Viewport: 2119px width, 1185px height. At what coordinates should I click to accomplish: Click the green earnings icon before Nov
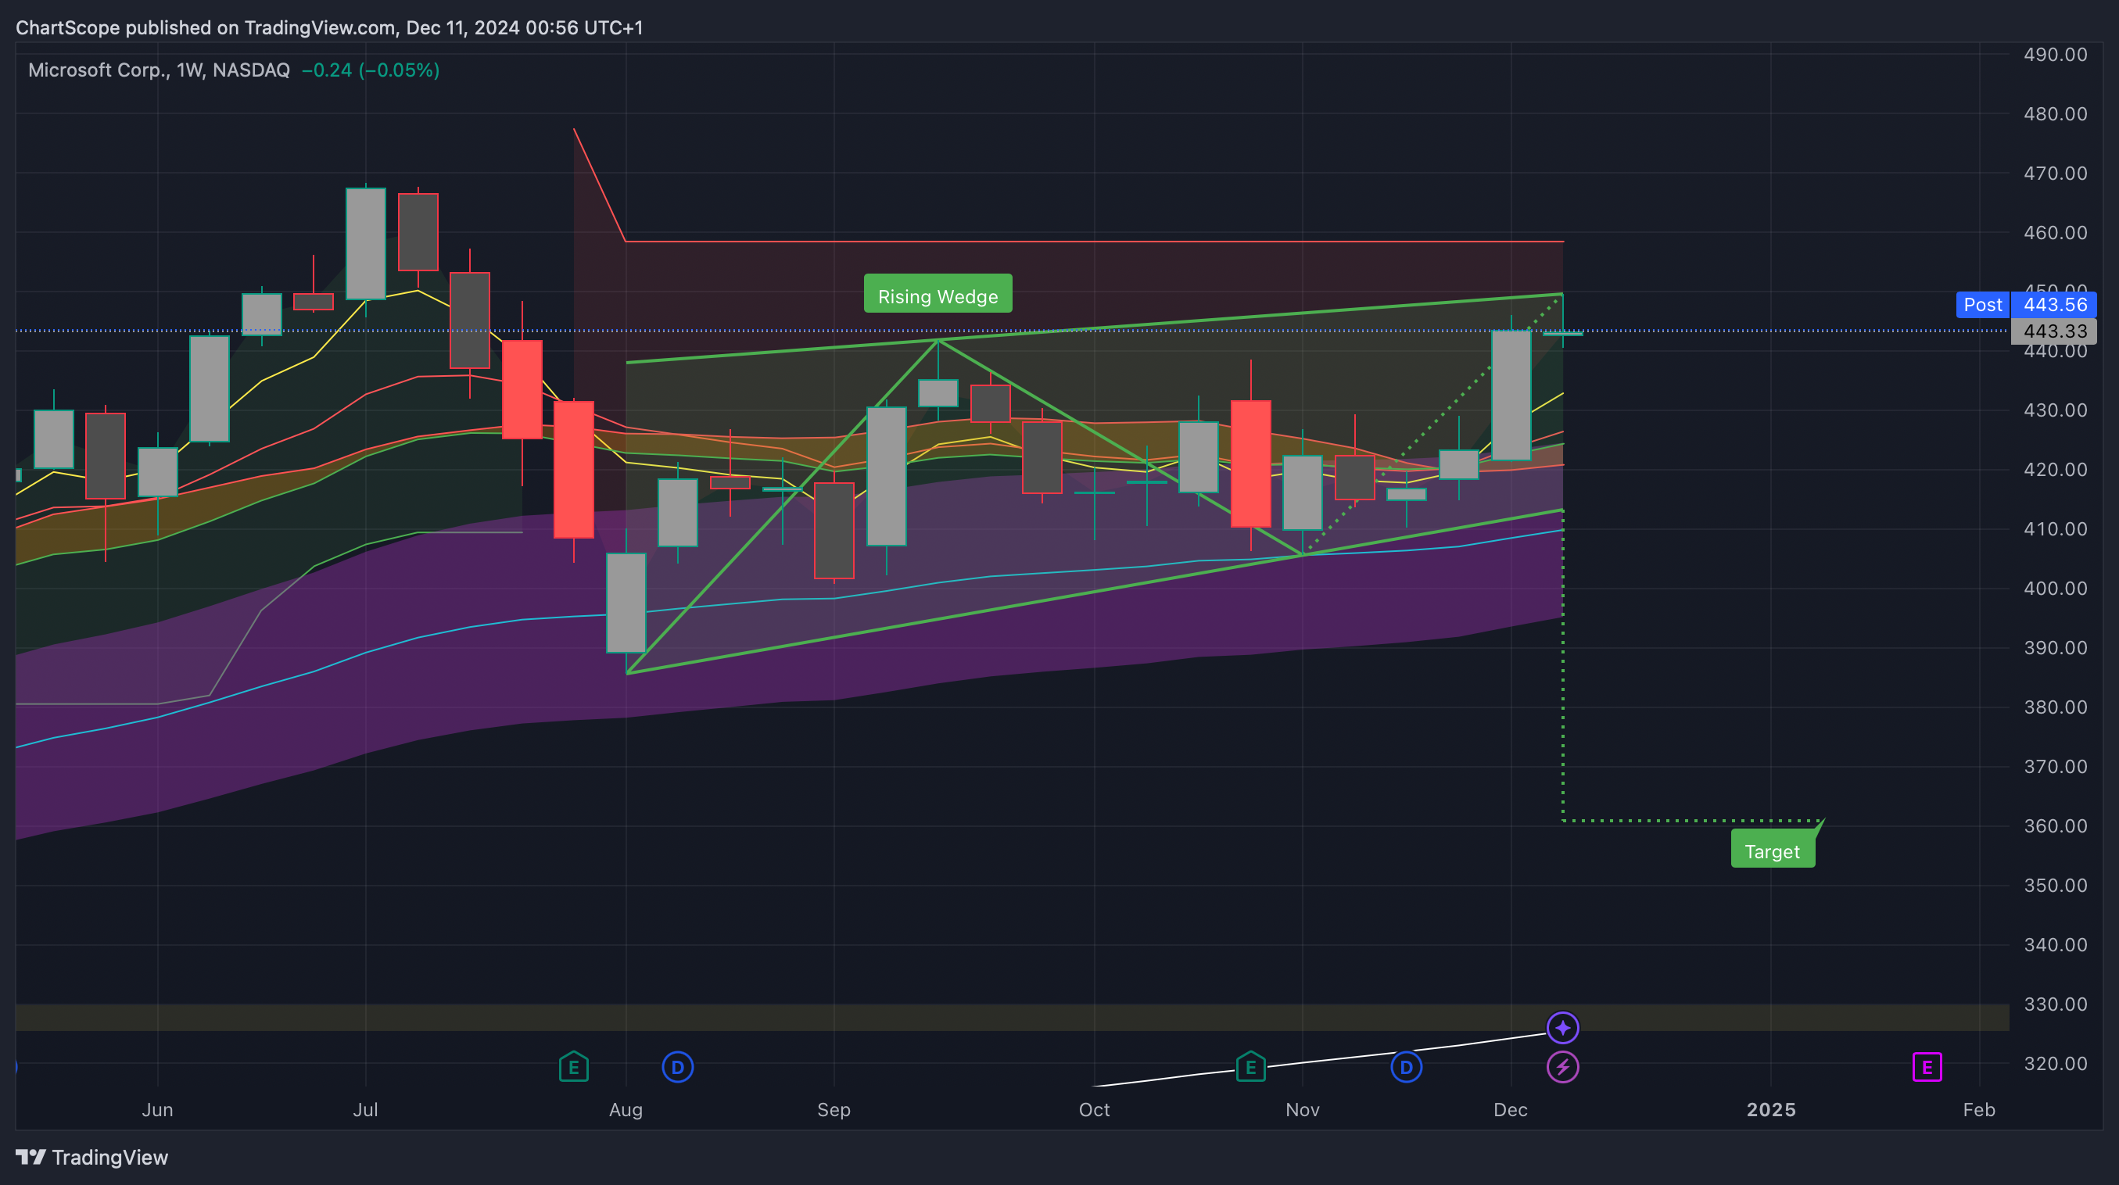click(1250, 1068)
